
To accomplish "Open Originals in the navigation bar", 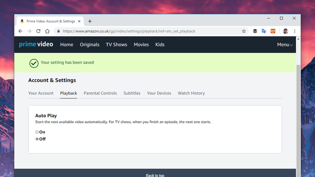I will [x=90, y=44].
